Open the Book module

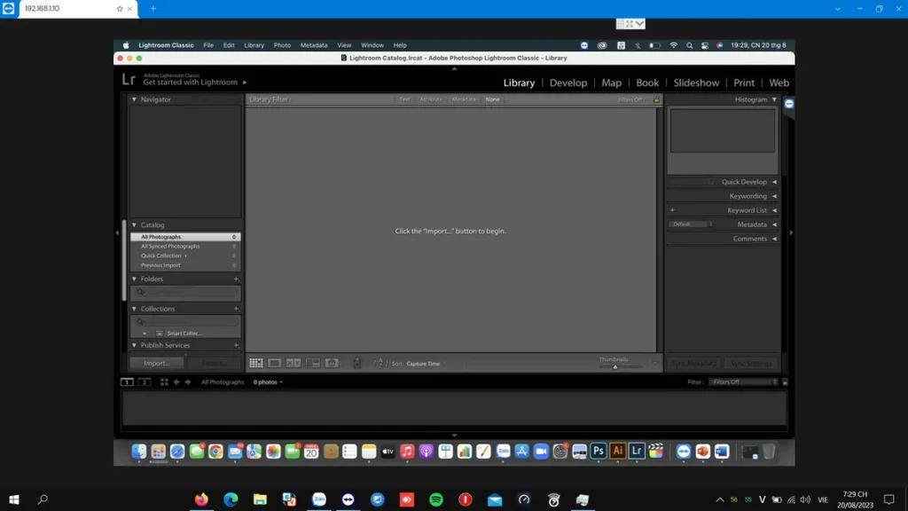(x=647, y=83)
